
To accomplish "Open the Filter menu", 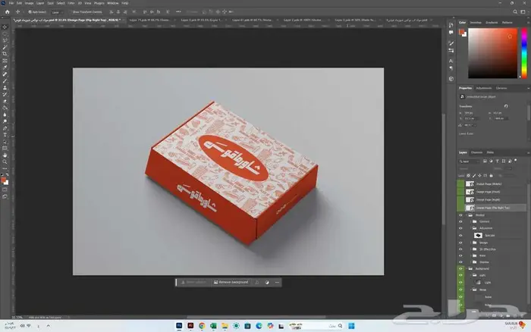I will pos(71,3).
